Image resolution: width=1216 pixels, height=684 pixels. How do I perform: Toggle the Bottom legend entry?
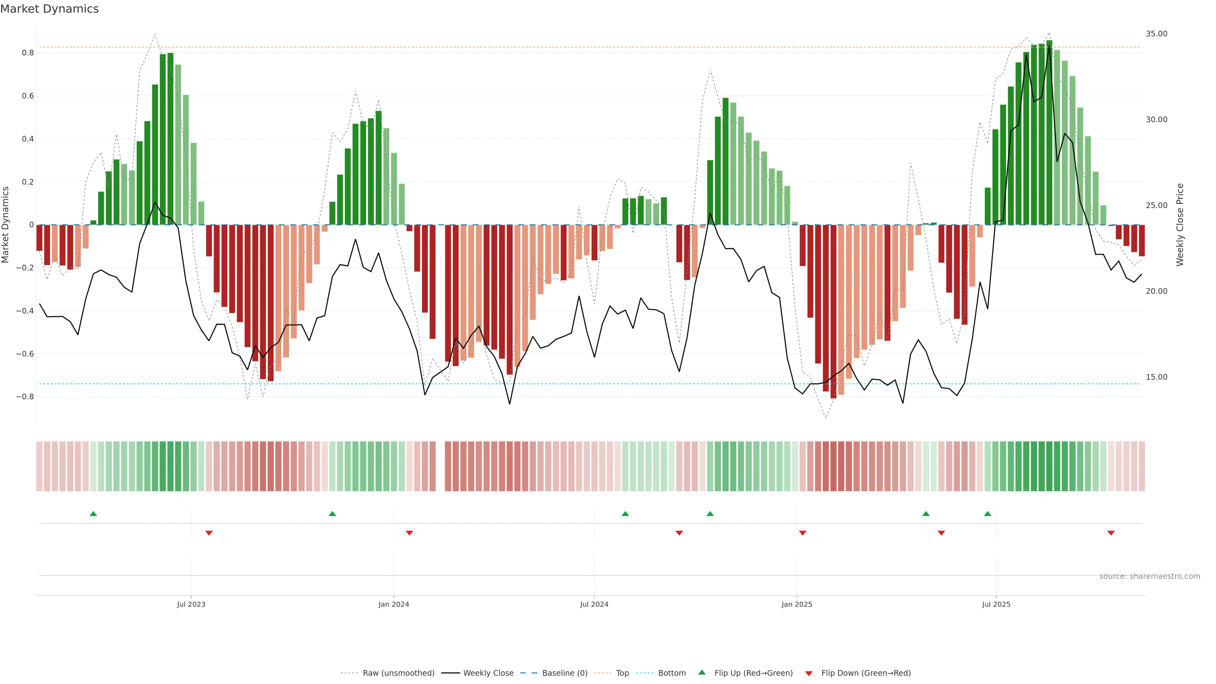[672, 673]
